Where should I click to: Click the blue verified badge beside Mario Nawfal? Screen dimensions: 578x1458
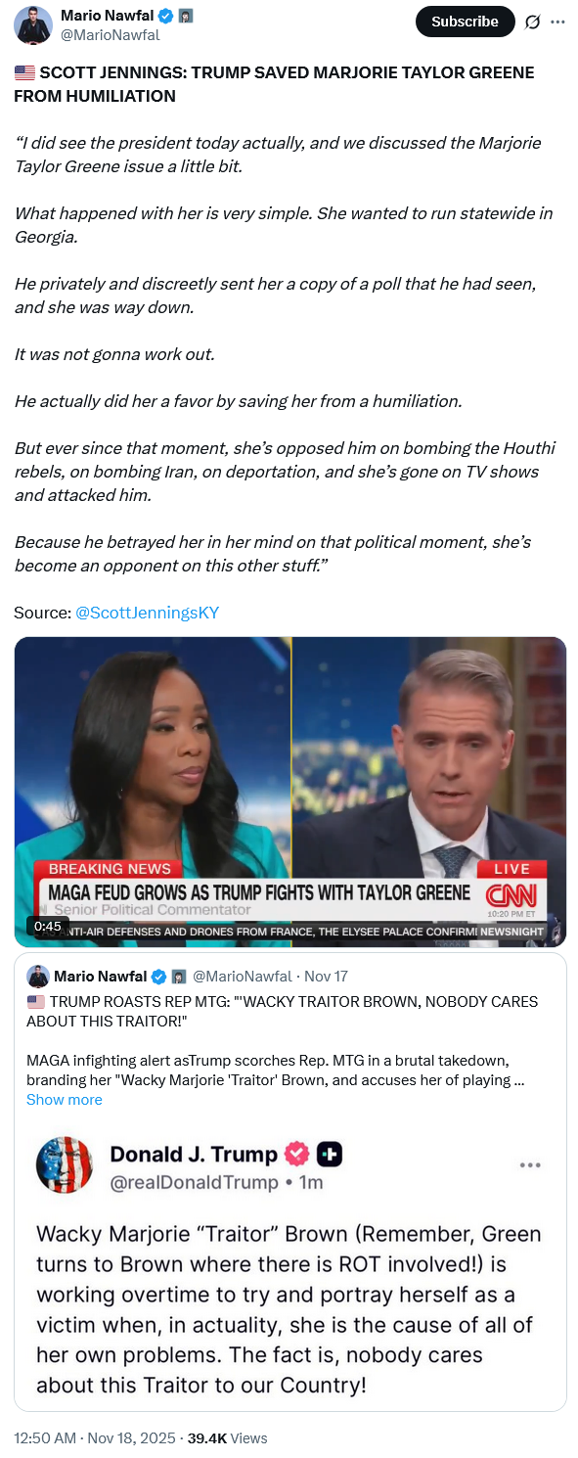click(x=166, y=16)
